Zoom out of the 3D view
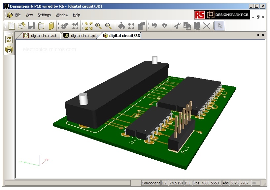 click(107, 26)
